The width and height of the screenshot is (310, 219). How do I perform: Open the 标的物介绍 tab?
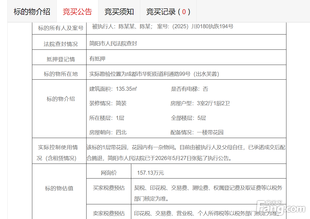(32, 11)
